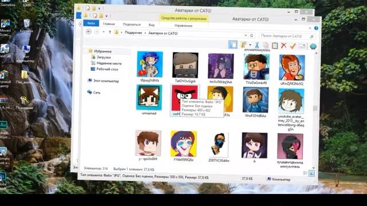Select the uKwZjNQNdQ orange-hair avatar thumbnail
Image resolution: width=367 pixels, height=206 pixels.
point(292,68)
